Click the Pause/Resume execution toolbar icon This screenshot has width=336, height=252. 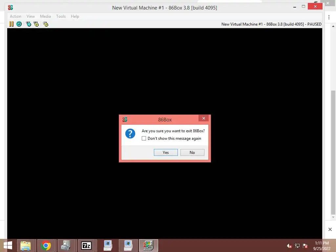tap(11, 24)
